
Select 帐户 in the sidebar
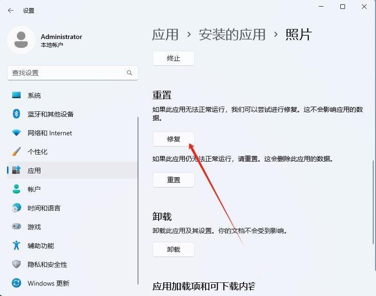pyautogui.click(x=72, y=189)
